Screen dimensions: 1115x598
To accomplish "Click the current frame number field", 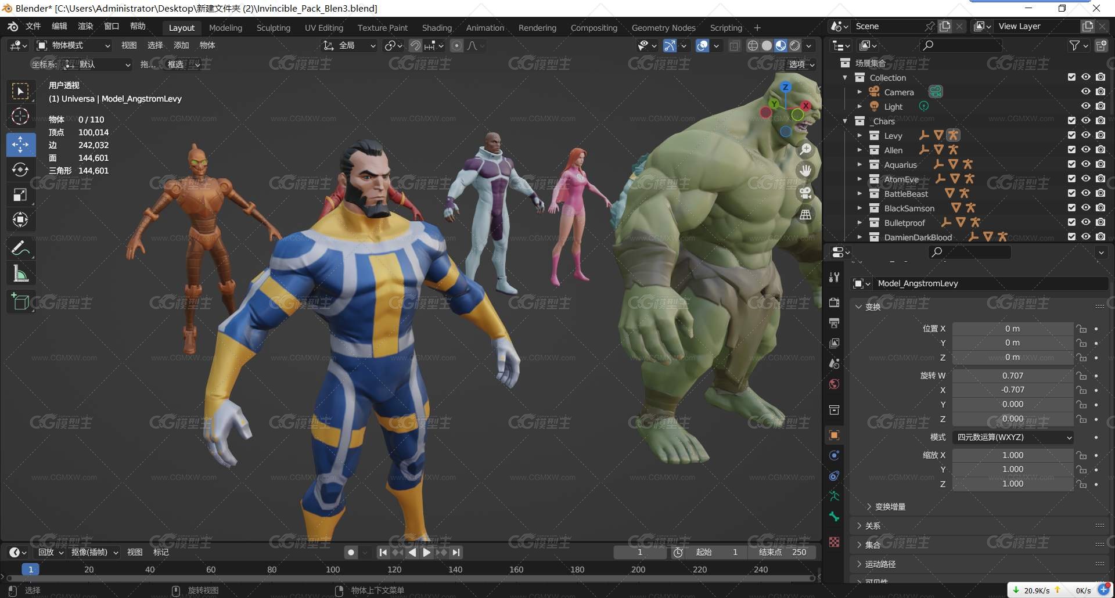I will [x=640, y=552].
